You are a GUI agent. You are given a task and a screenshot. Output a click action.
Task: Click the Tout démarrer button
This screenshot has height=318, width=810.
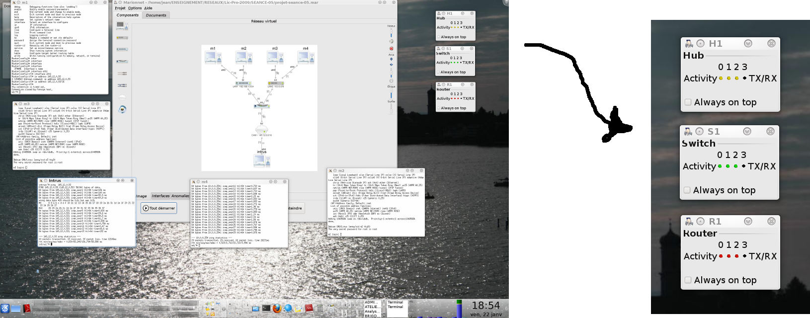[x=159, y=208]
